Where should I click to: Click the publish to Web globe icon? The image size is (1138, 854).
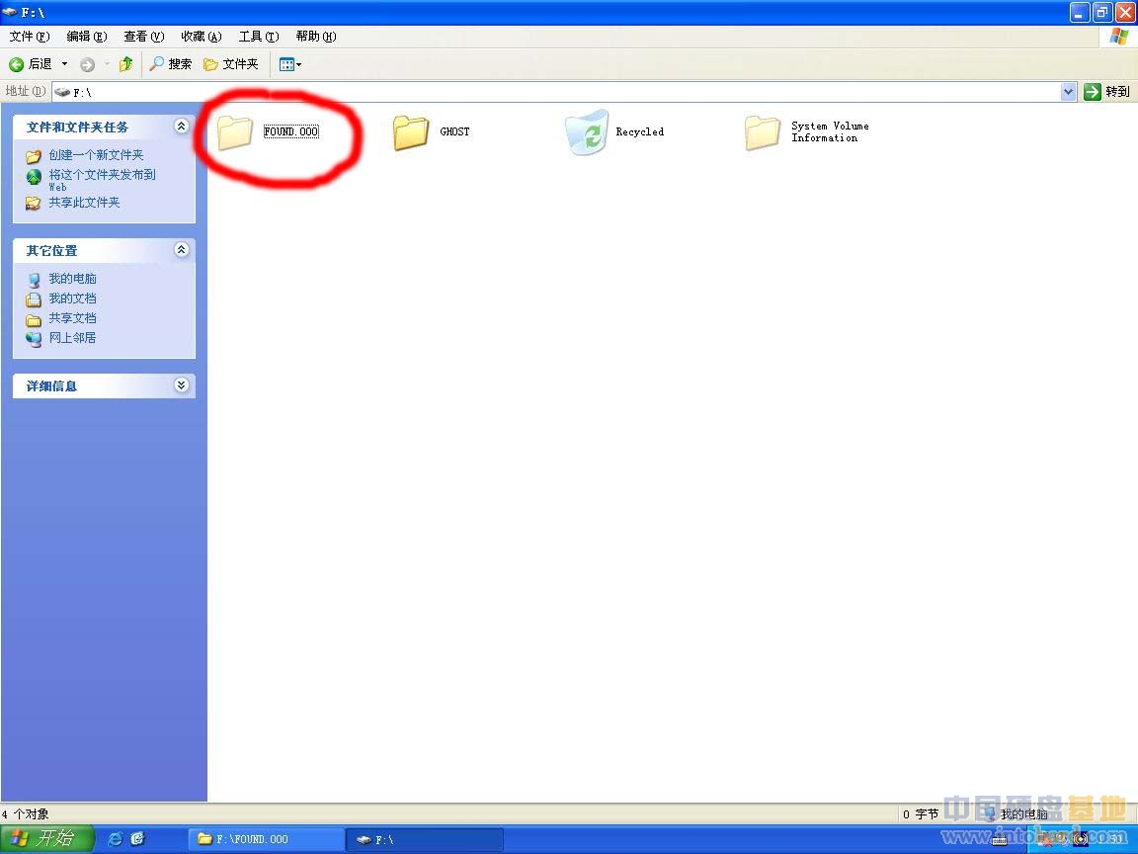[x=34, y=177]
